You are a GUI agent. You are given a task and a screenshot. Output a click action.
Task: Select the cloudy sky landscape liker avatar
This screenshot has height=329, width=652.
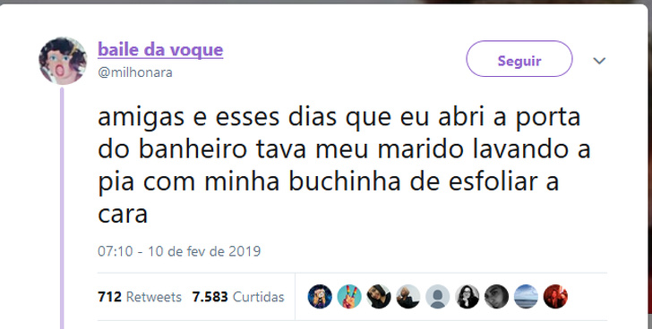pyautogui.click(x=526, y=297)
